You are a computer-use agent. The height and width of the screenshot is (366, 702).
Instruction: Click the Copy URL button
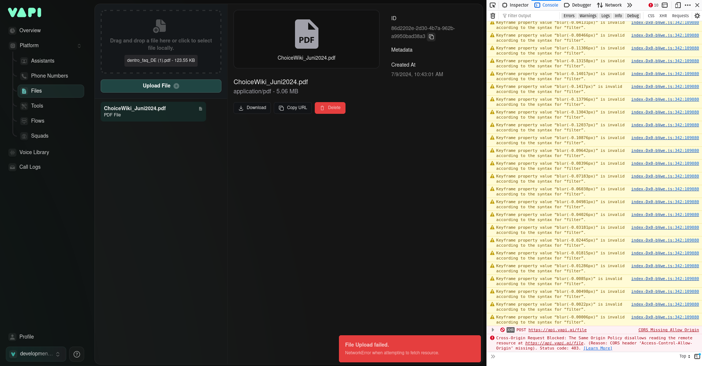(293, 108)
